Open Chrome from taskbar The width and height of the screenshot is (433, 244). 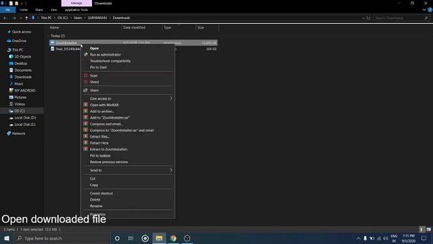pyautogui.click(x=173, y=238)
